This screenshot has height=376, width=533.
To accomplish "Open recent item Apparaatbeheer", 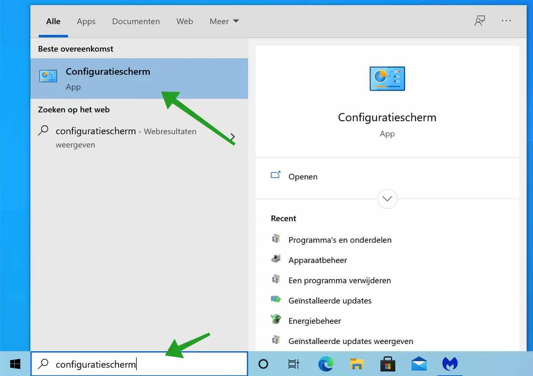I will 317,260.
